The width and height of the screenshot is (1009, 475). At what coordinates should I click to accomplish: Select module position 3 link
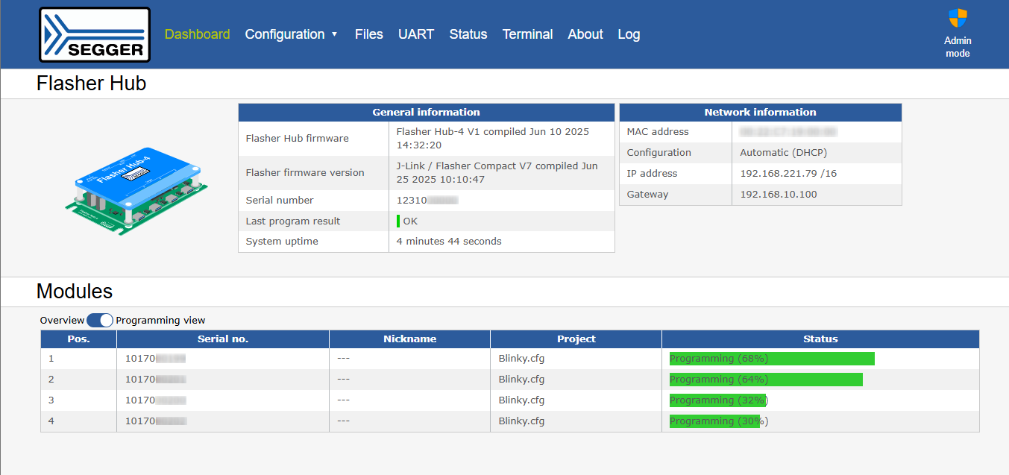pyautogui.click(x=51, y=400)
